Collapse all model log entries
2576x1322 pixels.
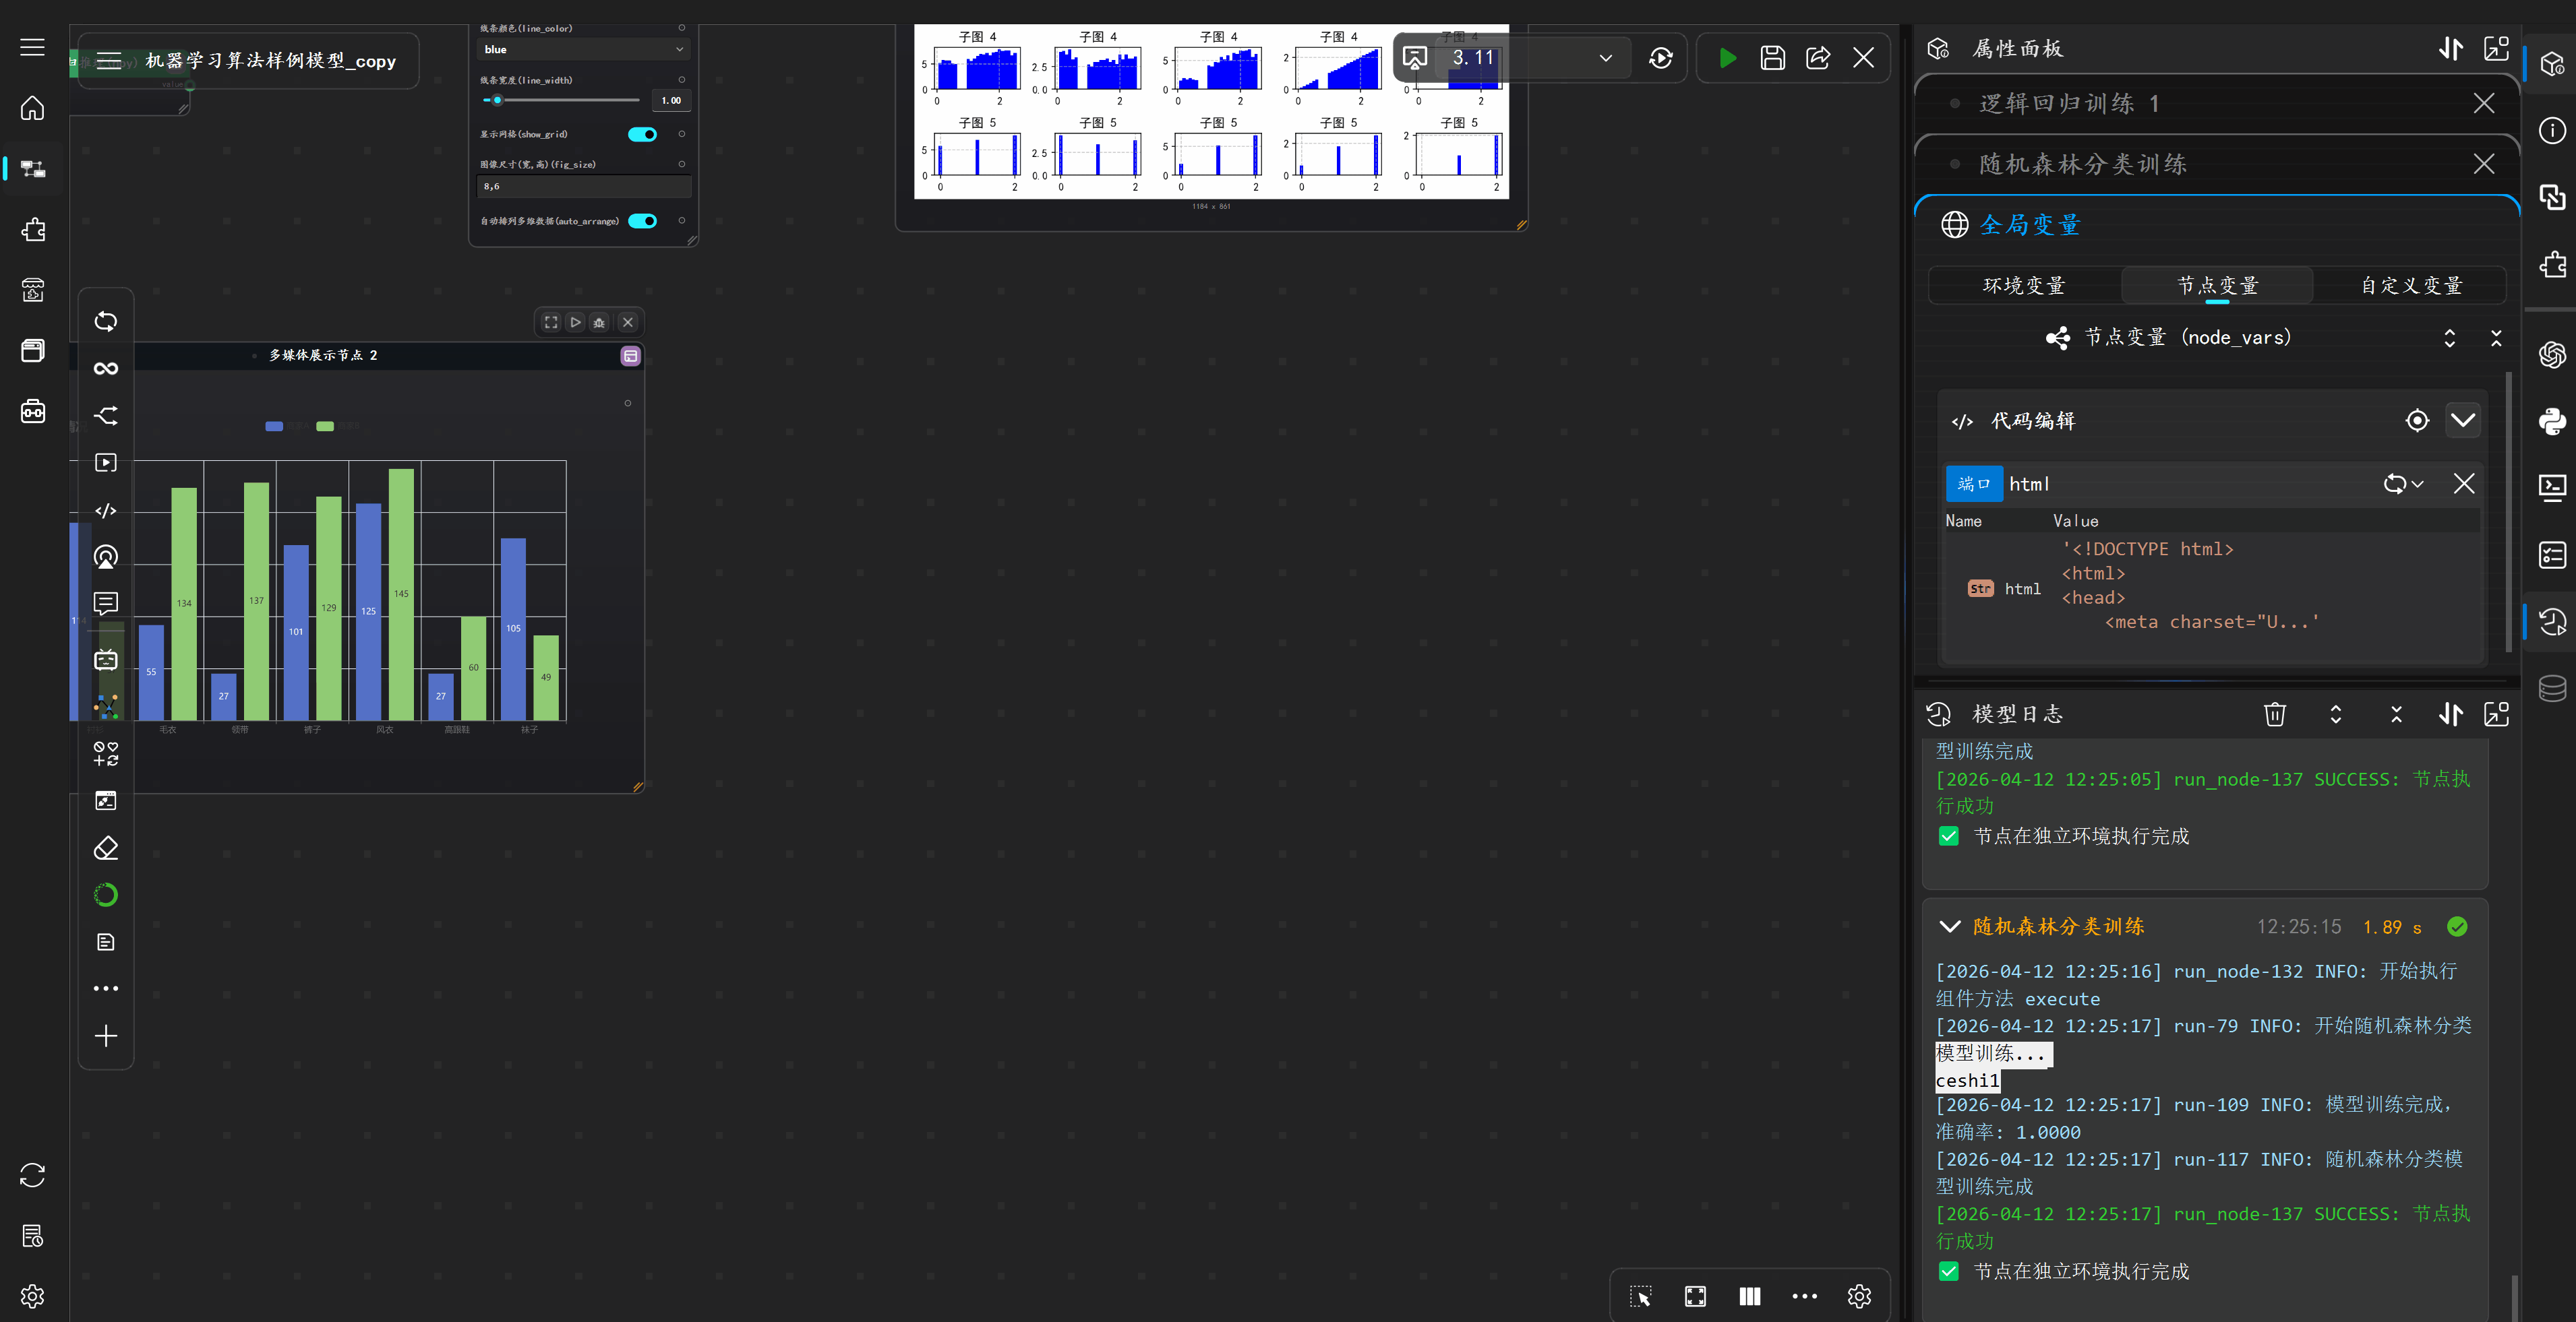point(2396,714)
